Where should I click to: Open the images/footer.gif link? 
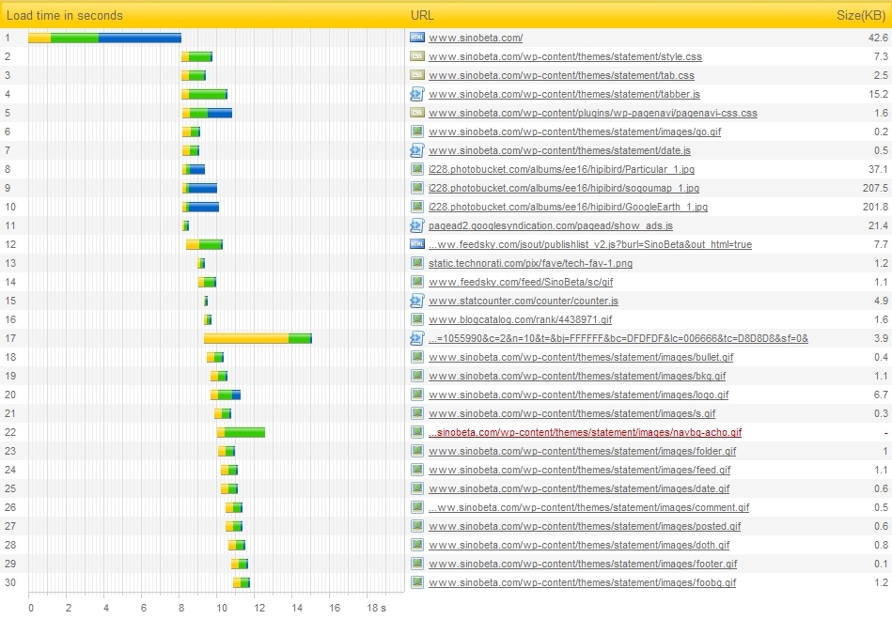pyautogui.click(x=583, y=563)
